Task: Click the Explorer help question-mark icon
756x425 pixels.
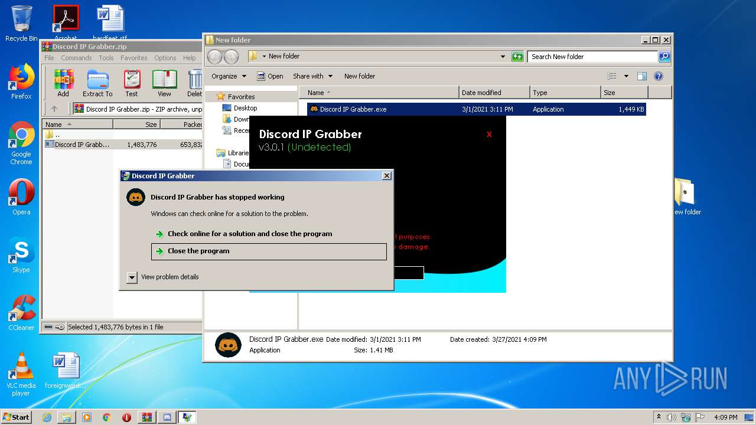Action: coord(659,76)
